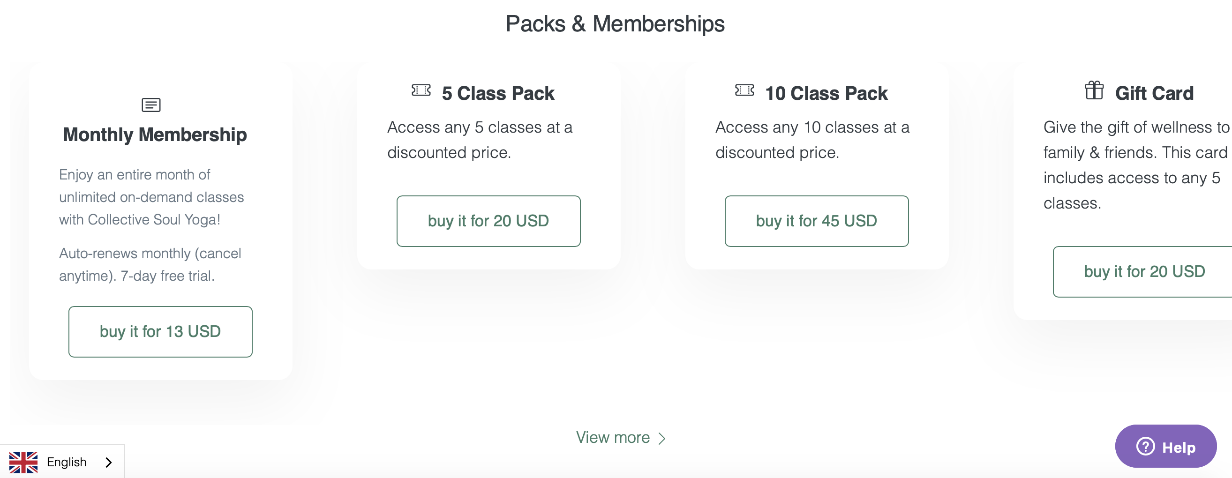The width and height of the screenshot is (1232, 478).
Task: Buy the Gift Card for 20 USD
Action: (x=1144, y=271)
